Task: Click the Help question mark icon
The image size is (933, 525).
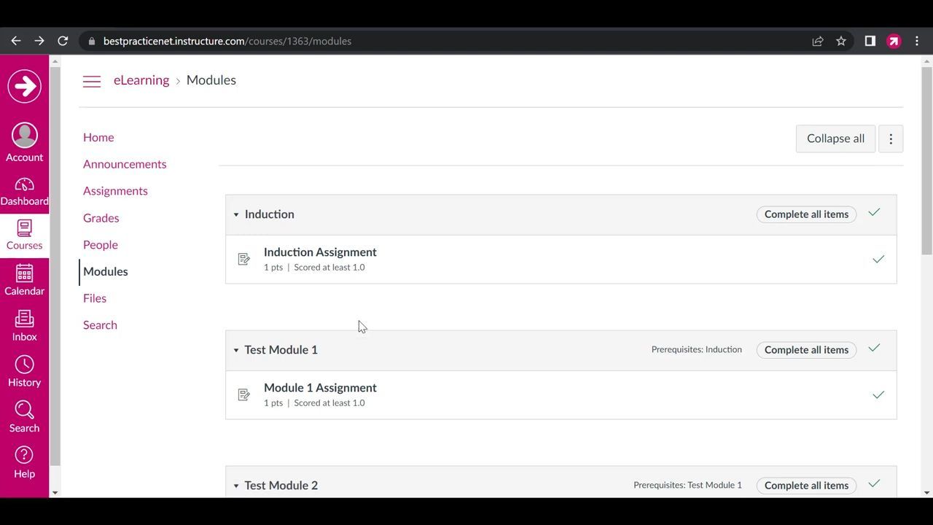Action: click(24, 456)
